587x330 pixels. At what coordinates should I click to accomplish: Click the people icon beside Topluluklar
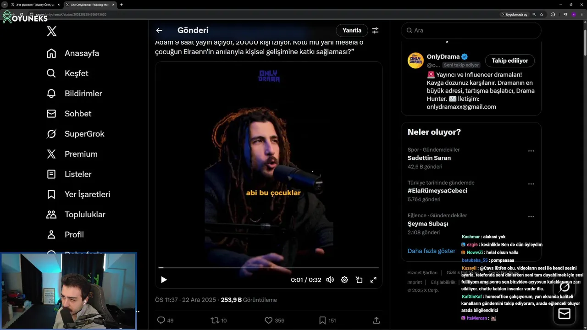[51, 214]
